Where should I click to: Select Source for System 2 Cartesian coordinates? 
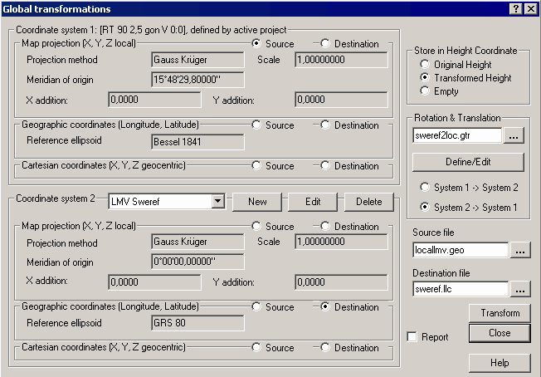tap(256, 347)
